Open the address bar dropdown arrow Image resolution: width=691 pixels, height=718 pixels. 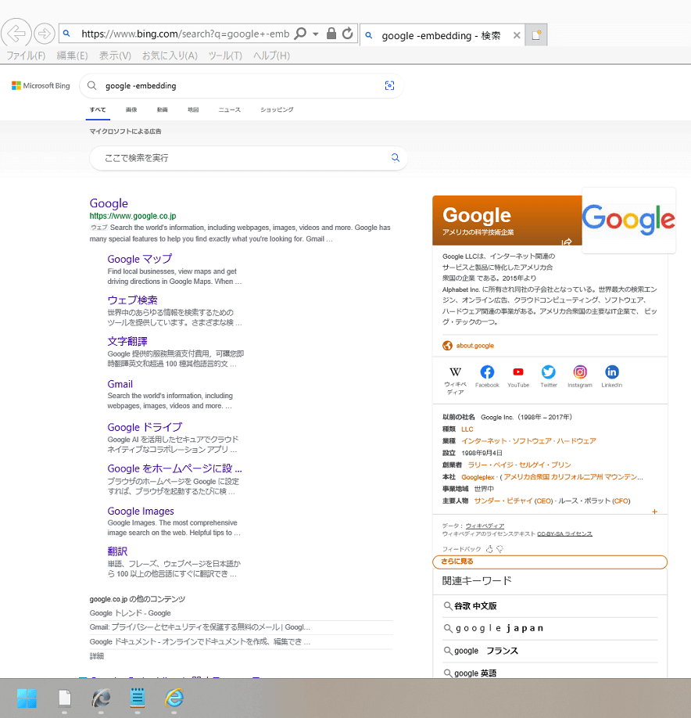tap(315, 34)
